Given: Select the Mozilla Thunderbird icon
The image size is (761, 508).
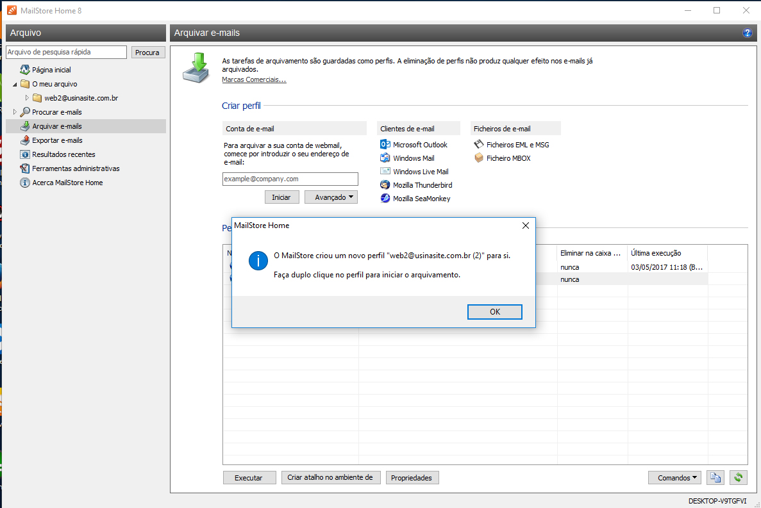Looking at the screenshot, I should [385, 185].
